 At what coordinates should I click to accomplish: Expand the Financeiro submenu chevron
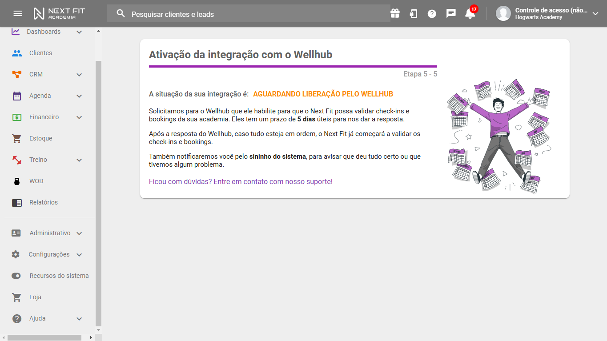79,117
